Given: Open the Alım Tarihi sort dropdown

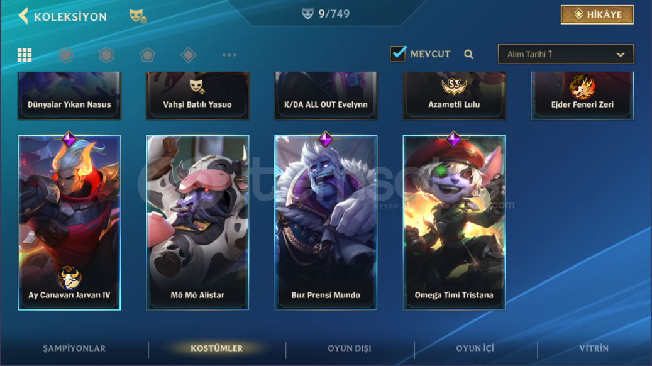Looking at the screenshot, I should click(x=565, y=54).
